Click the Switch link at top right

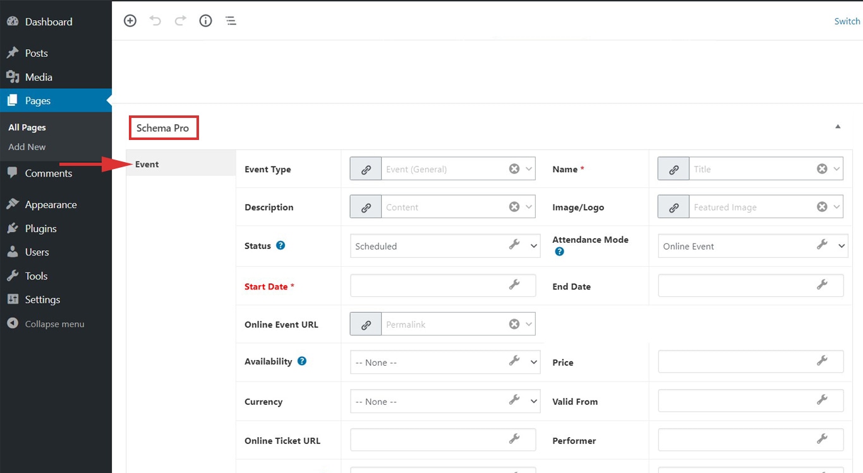pyautogui.click(x=847, y=21)
